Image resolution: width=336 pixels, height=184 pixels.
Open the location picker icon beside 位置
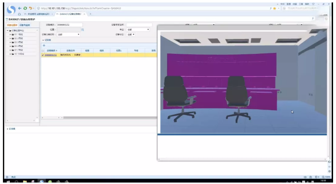pyautogui.click(x=82, y=30)
